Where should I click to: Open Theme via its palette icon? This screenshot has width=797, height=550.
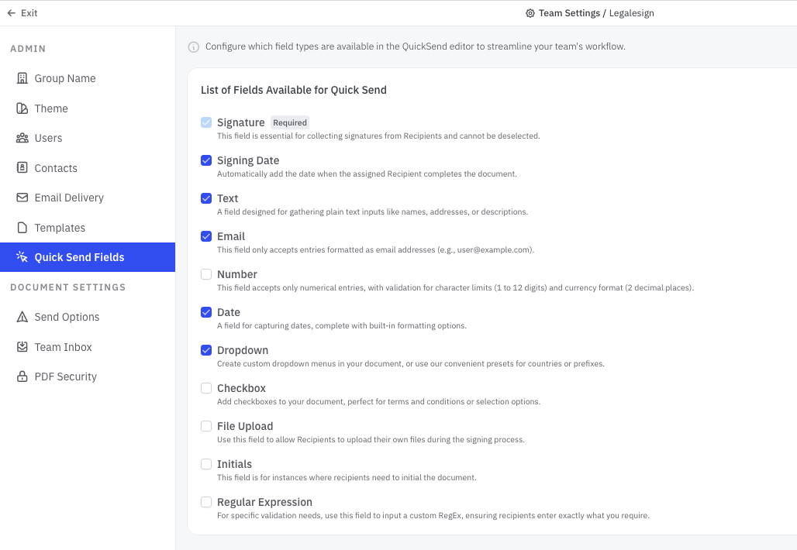point(22,108)
